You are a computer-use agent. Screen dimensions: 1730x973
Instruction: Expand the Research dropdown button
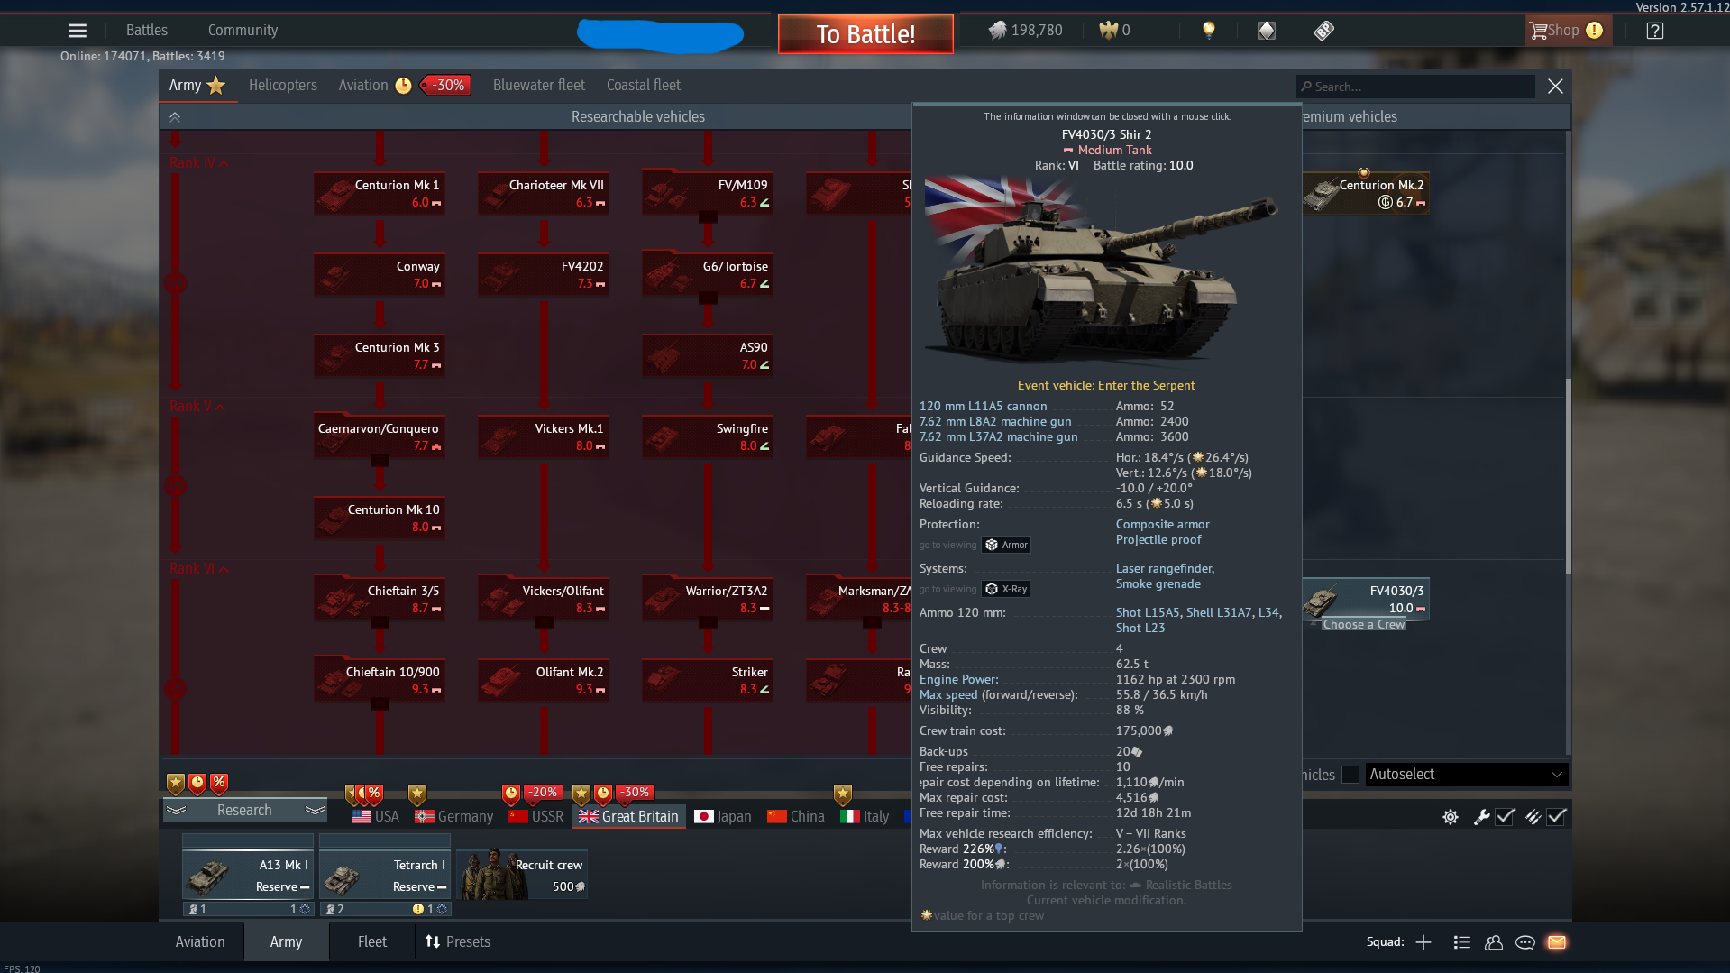(244, 811)
